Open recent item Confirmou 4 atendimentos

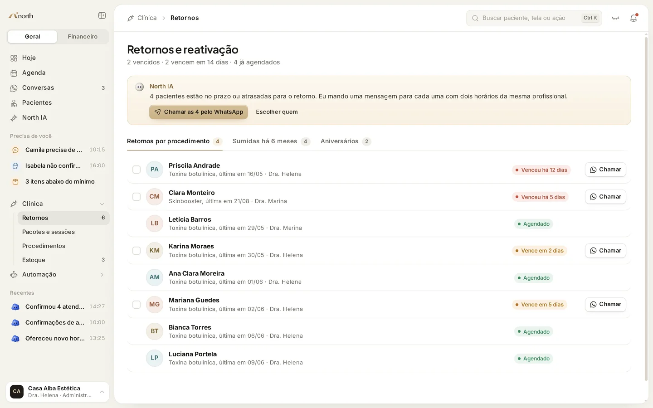[58, 306]
